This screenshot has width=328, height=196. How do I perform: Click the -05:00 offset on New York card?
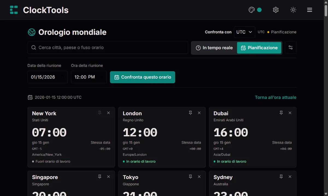[x=104, y=149]
